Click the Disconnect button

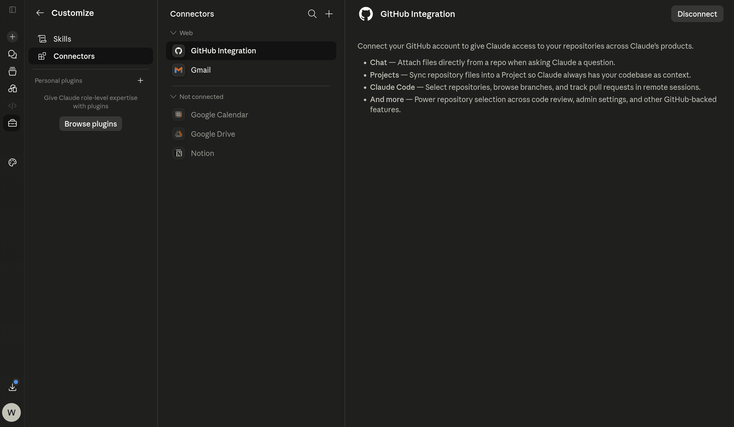point(697,14)
